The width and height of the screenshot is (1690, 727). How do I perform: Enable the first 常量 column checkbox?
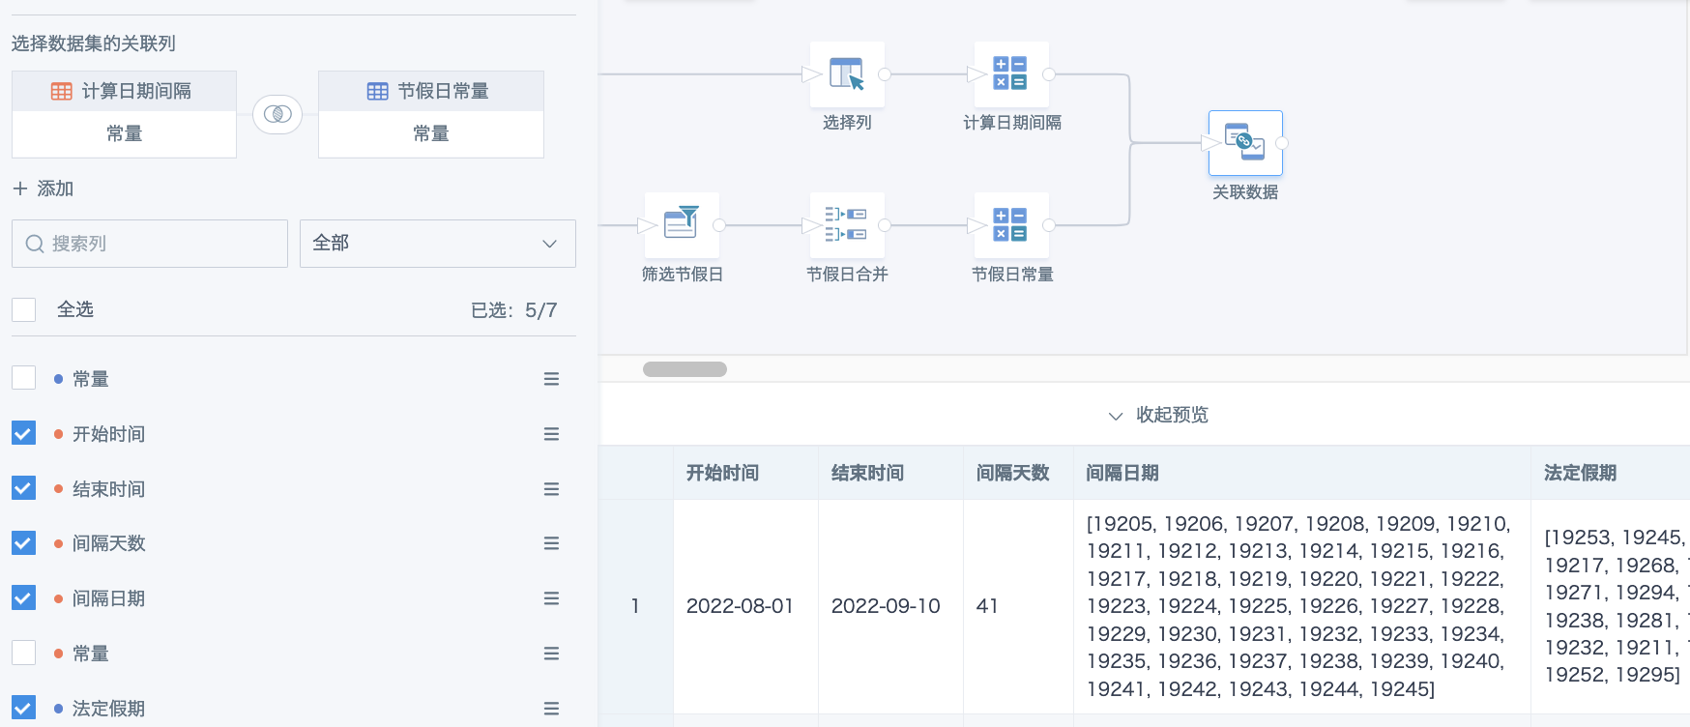(x=24, y=378)
